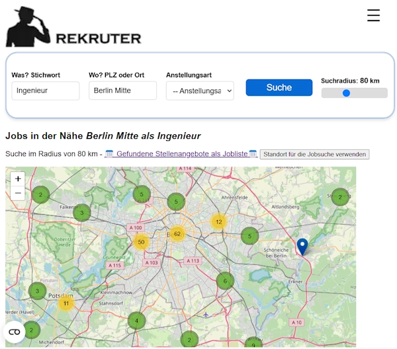Open the cluster with 11 jobs near Potsdam
This screenshot has height=349, width=397.
point(66,303)
